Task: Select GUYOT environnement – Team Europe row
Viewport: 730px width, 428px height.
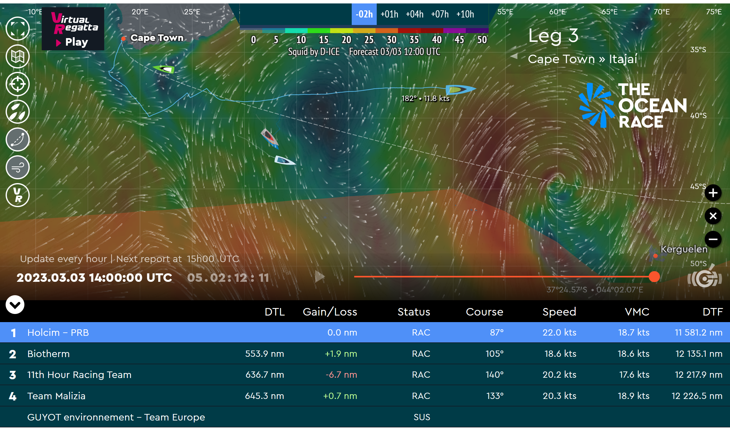Action: pyautogui.click(x=365, y=417)
